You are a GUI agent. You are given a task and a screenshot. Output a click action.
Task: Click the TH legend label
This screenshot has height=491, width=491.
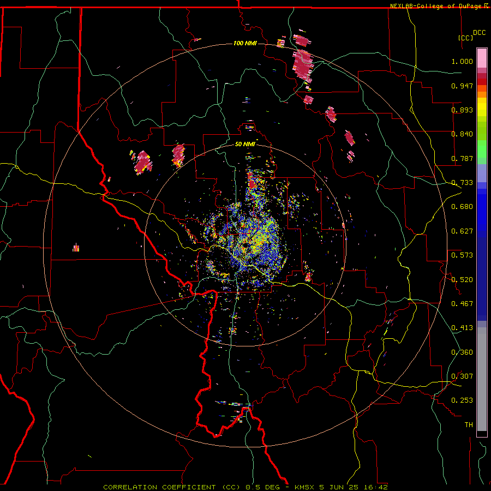[469, 425]
